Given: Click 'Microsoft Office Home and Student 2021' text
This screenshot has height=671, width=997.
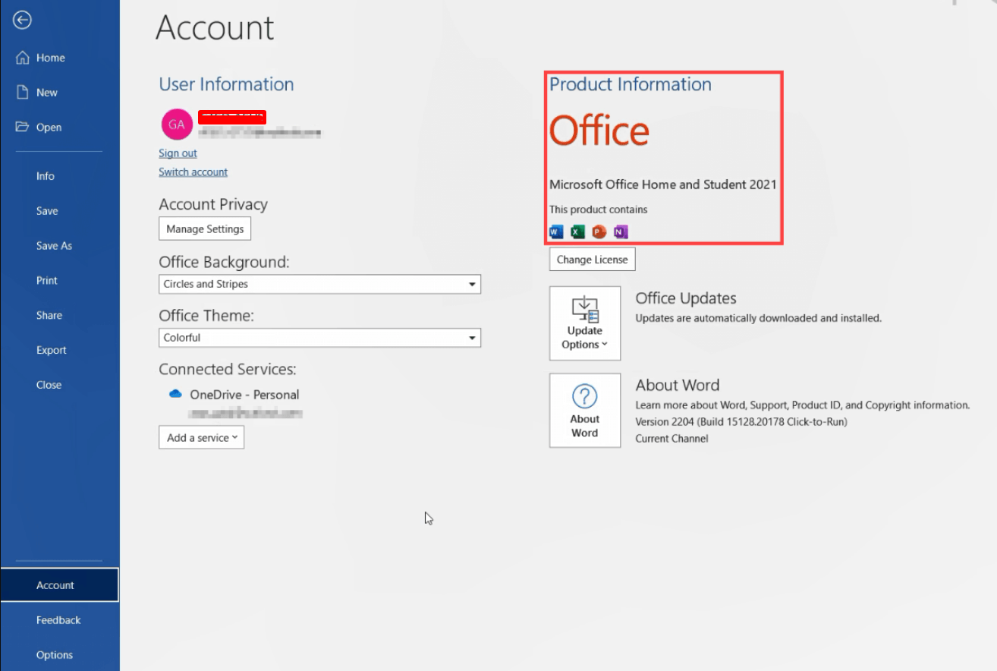Looking at the screenshot, I should (663, 184).
